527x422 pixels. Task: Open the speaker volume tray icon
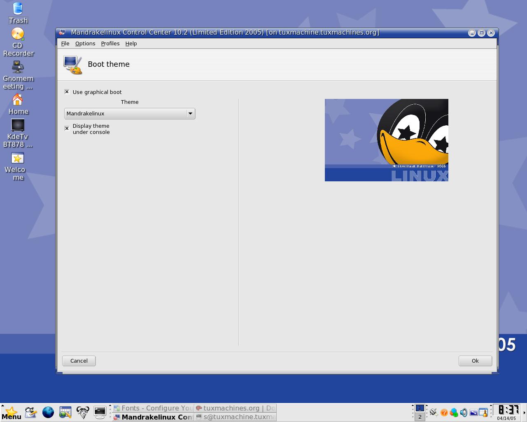click(464, 412)
